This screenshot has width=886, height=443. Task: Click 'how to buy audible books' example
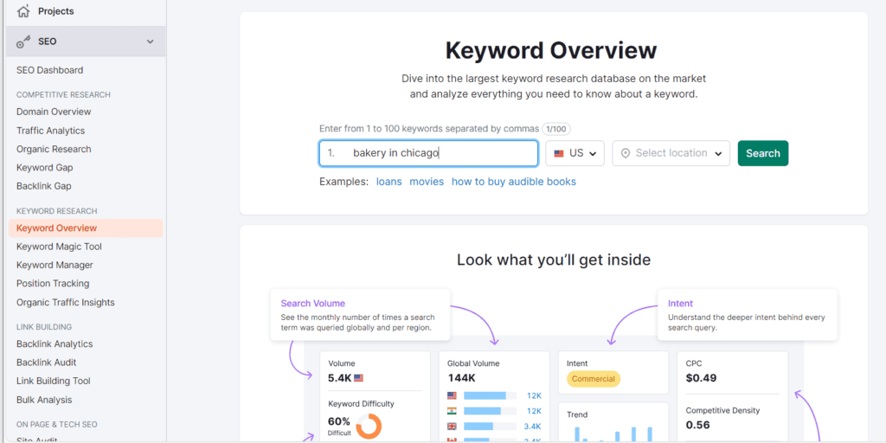tap(514, 182)
